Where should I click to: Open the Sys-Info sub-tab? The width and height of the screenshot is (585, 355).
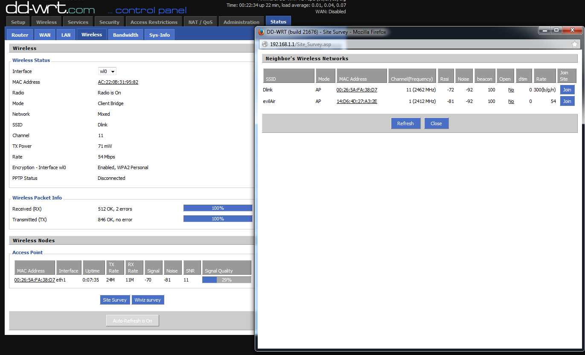[x=160, y=35]
